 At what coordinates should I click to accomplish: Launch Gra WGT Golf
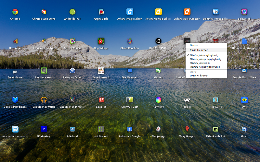pyautogui.click(x=130, y=100)
